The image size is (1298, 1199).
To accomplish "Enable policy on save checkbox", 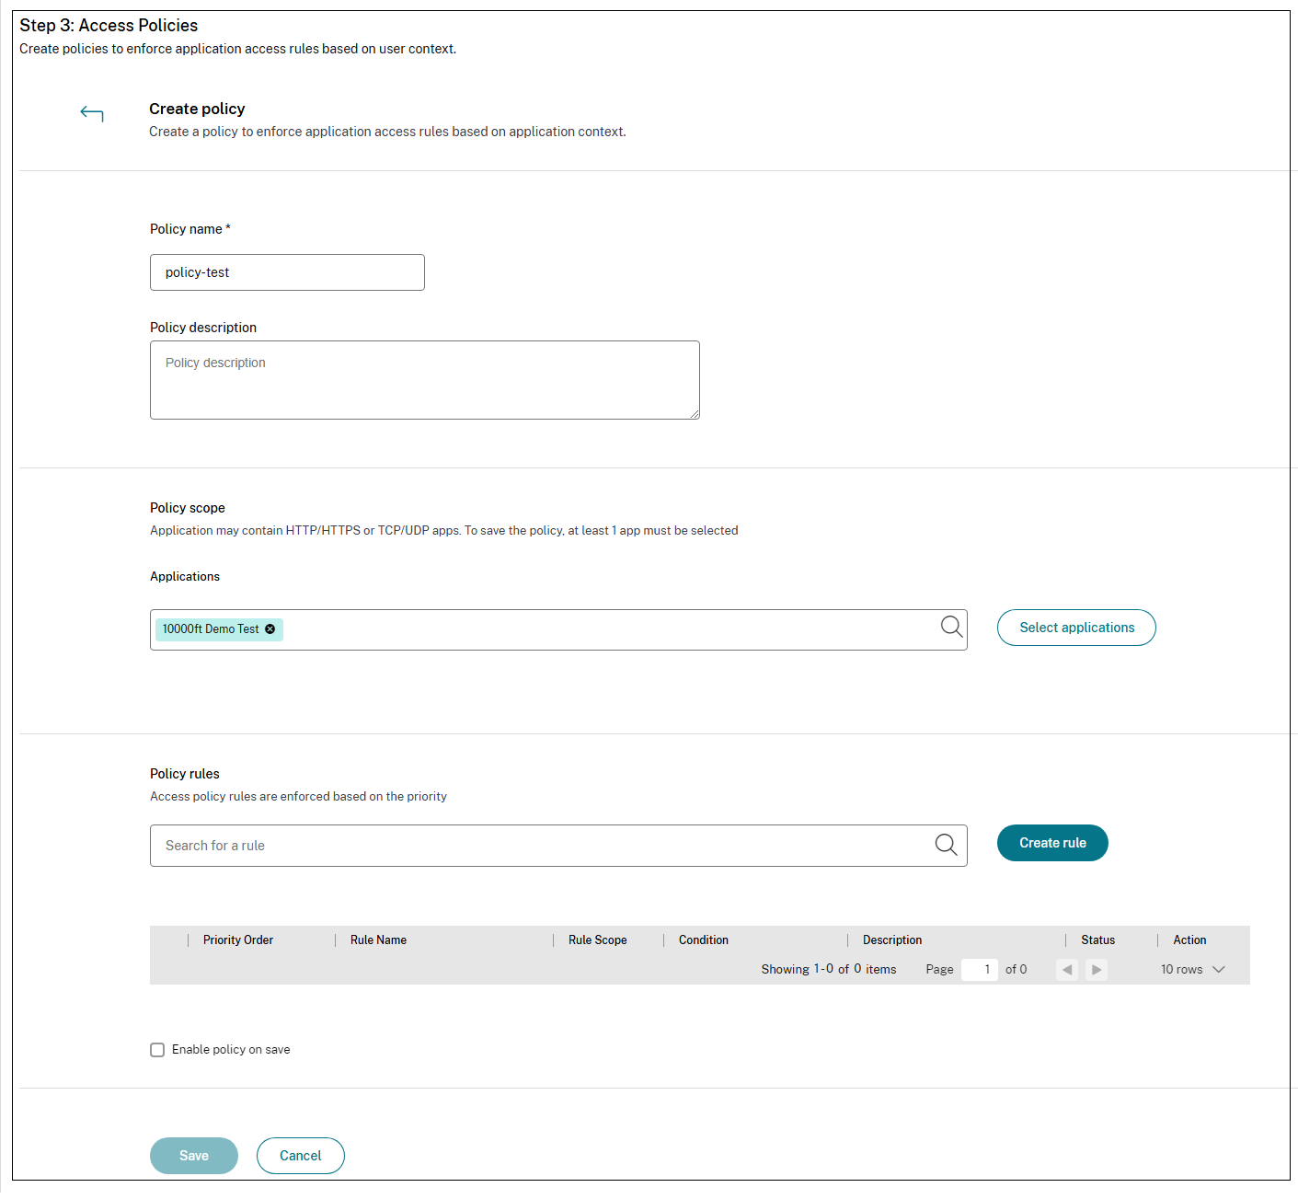I will [x=157, y=1050].
